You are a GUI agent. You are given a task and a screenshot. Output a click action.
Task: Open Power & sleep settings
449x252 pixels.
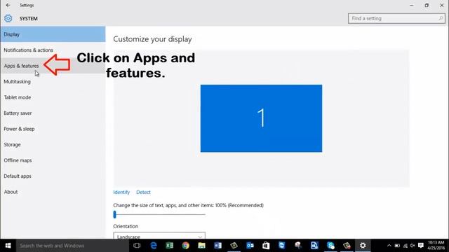click(x=53, y=129)
